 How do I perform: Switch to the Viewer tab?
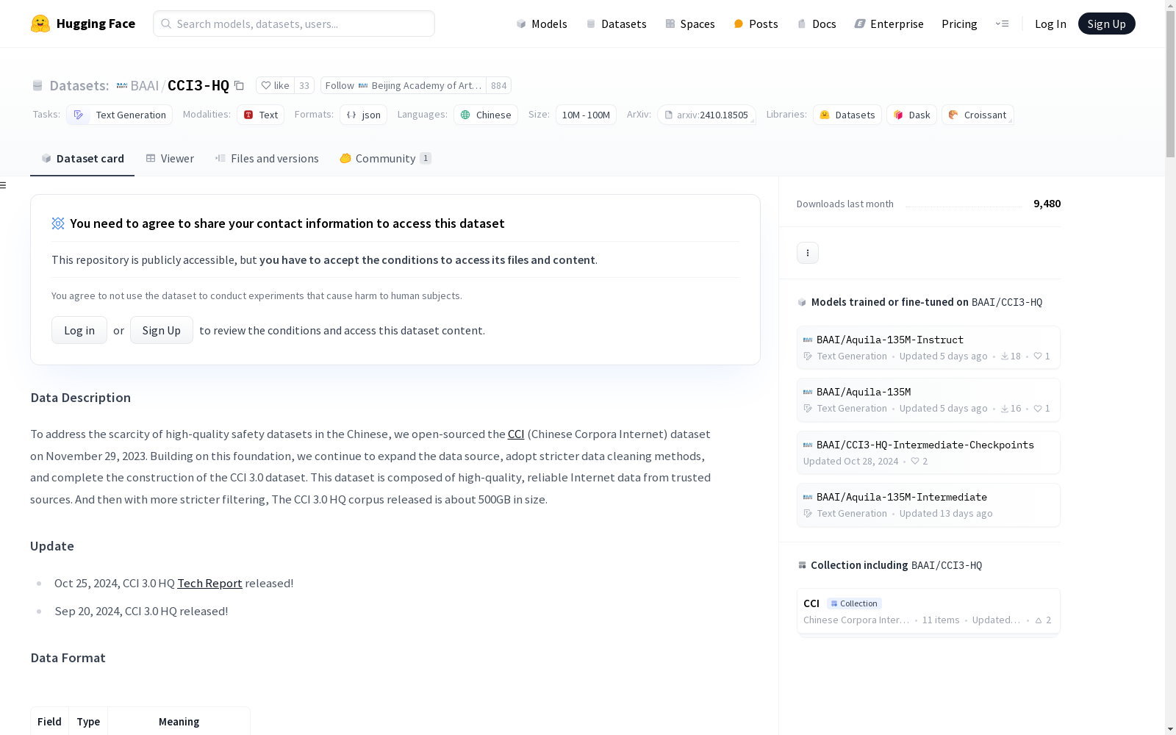170,158
